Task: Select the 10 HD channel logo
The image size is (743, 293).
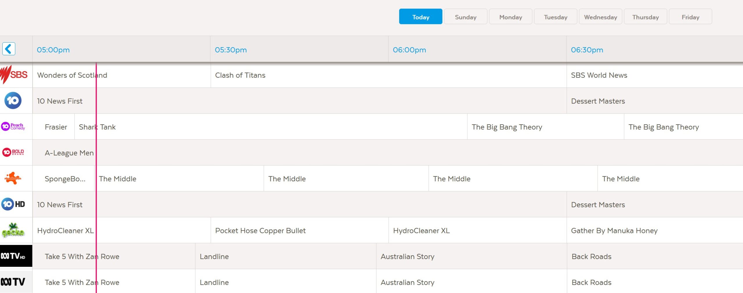Action: pyautogui.click(x=13, y=204)
